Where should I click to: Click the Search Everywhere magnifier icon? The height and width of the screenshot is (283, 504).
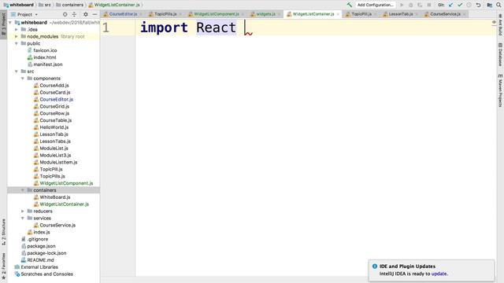(498, 5)
